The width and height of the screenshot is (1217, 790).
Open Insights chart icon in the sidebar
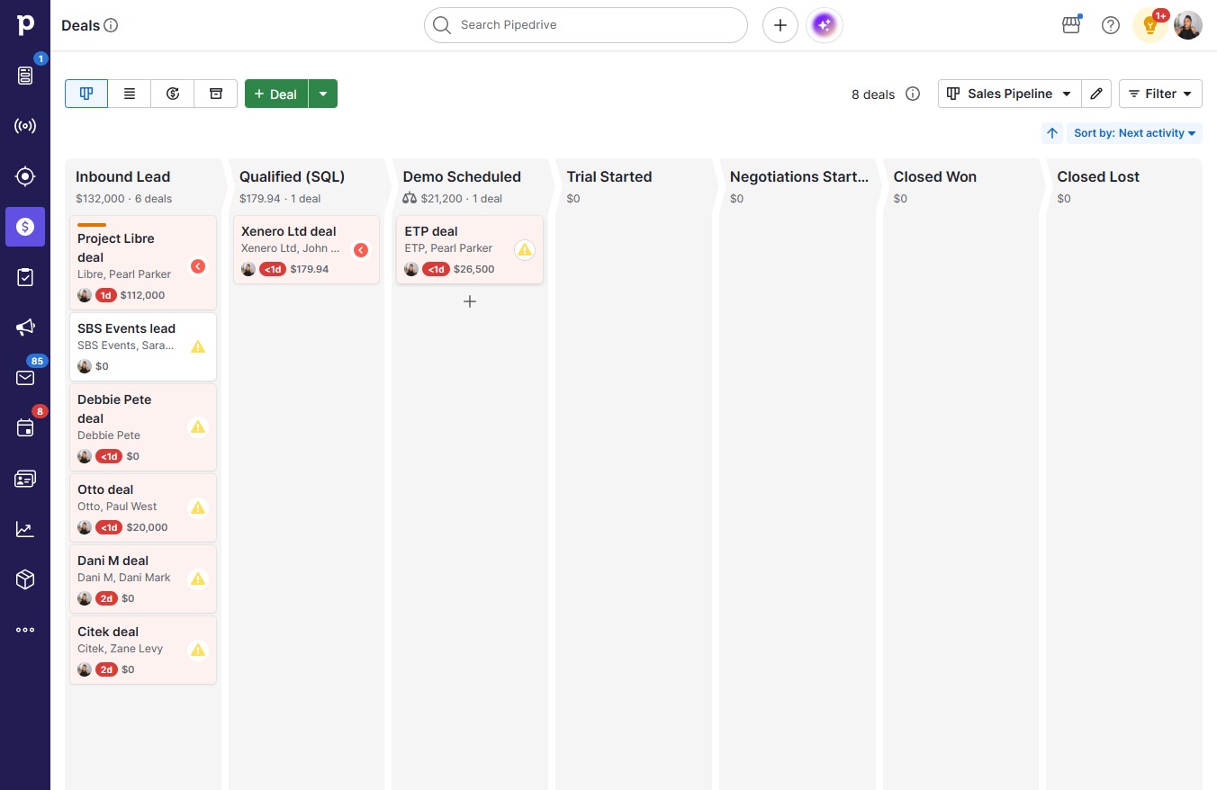(x=25, y=529)
